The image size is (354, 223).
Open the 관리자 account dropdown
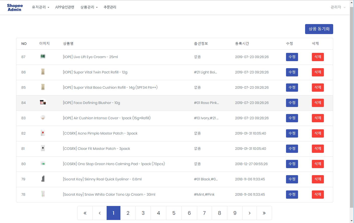point(338,7)
